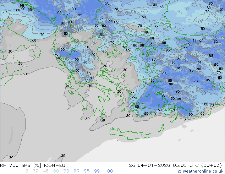Select the legend value 100 in the colour scale
The image size is (225, 174).
coord(109,171)
